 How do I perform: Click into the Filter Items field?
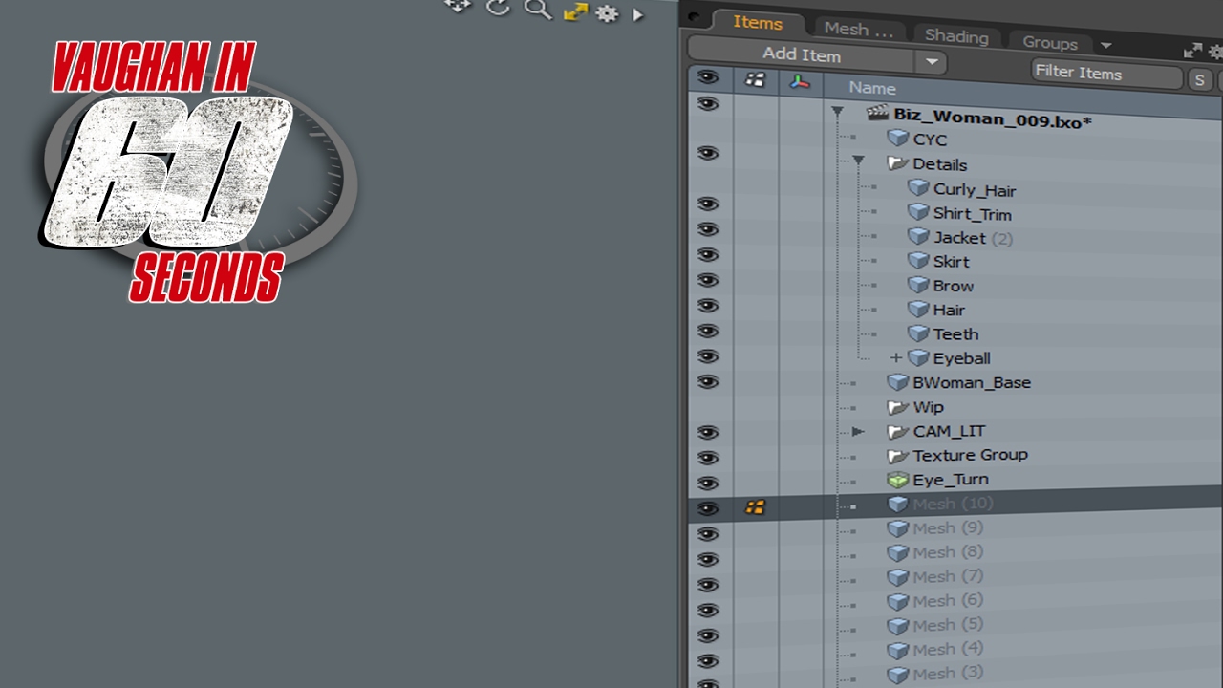point(1106,74)
